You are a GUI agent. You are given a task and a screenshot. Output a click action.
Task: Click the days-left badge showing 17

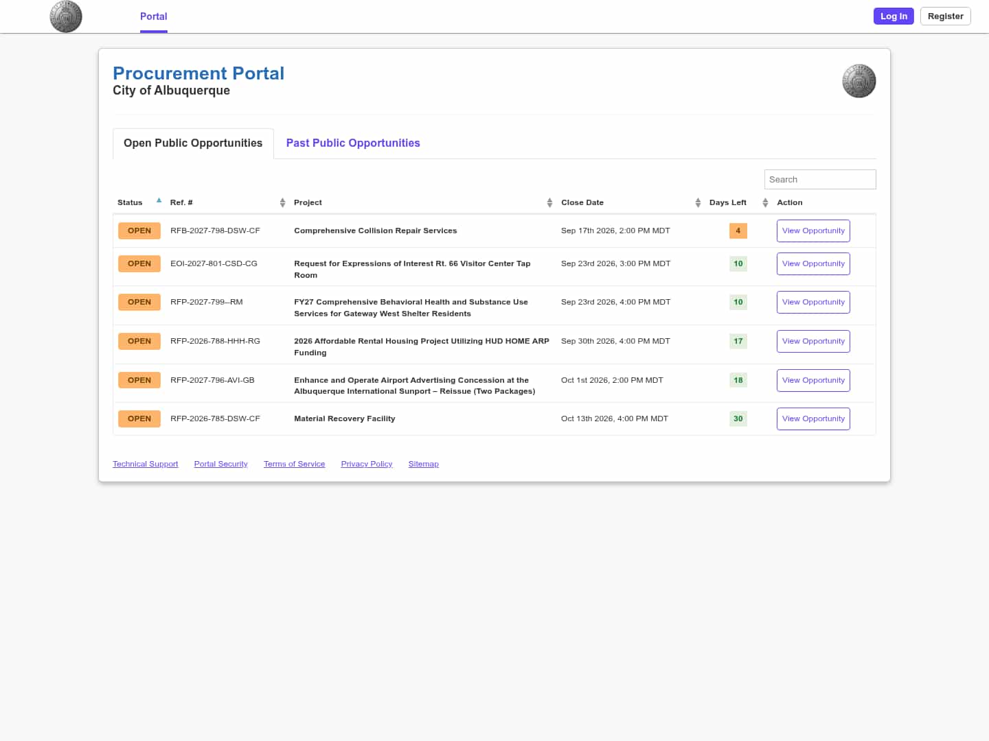coord(738,341)
